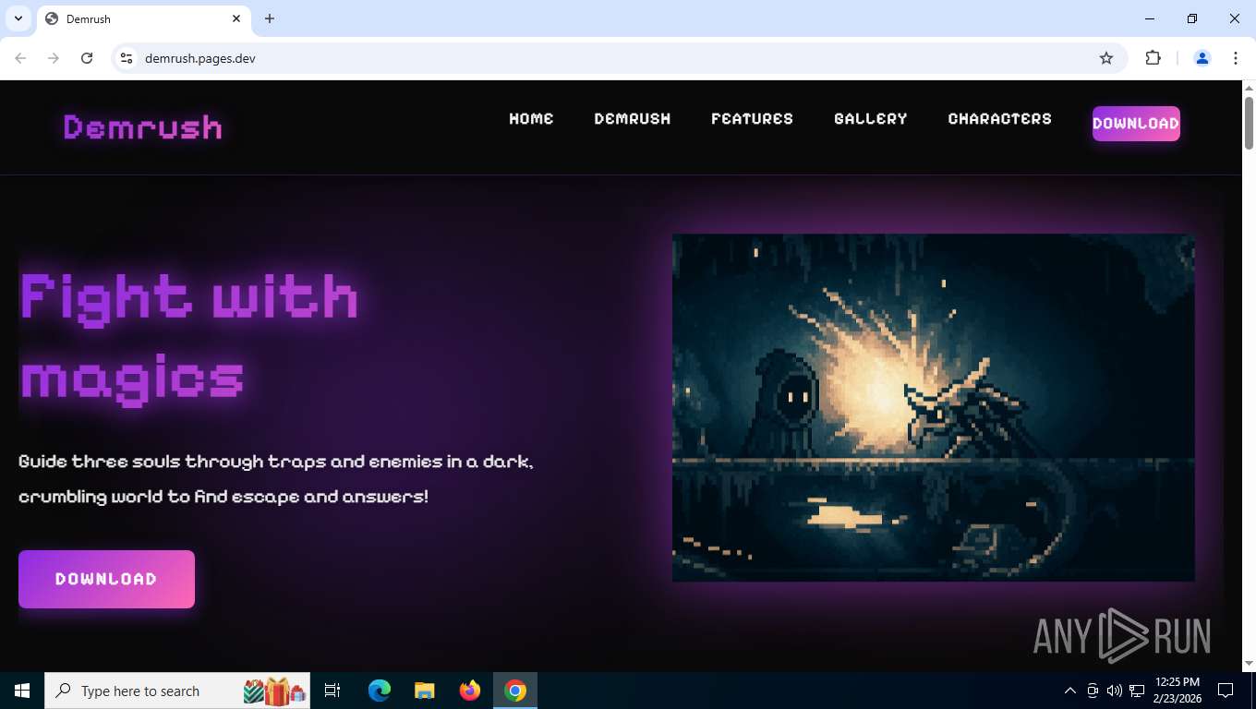Open the volume control tray icon

click(x=1114, y=691)
